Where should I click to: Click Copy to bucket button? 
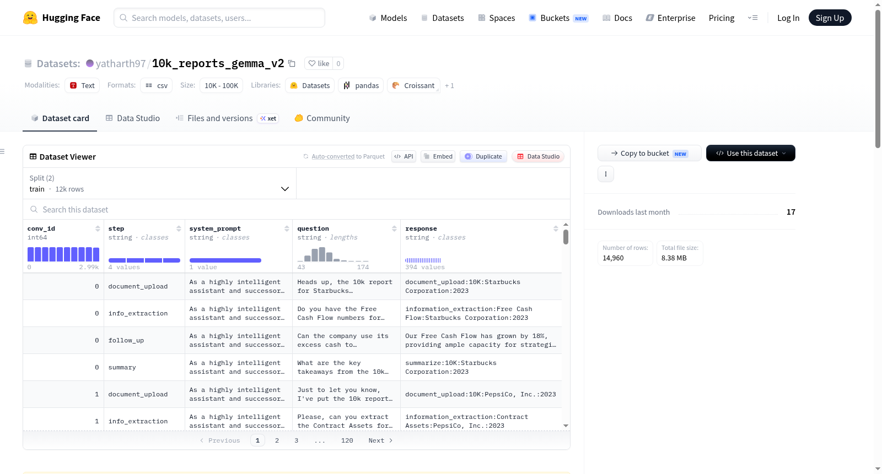(x=649, y=153)
